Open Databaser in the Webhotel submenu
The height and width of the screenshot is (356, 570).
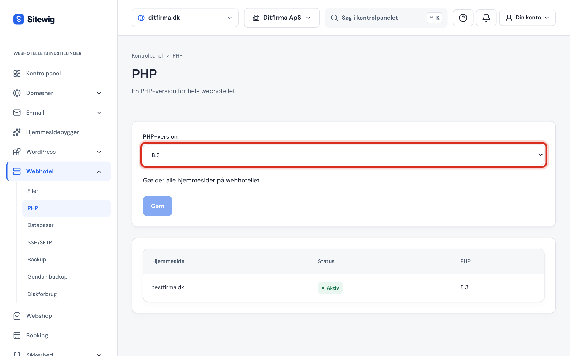pyautogui.click(x=66, y=225)
